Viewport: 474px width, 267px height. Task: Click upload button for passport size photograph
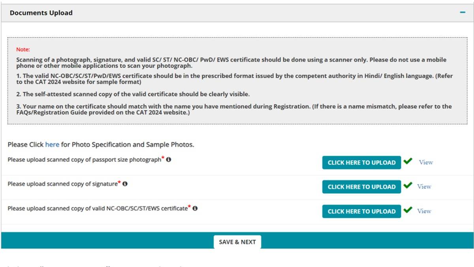click(x=361, y=163)
